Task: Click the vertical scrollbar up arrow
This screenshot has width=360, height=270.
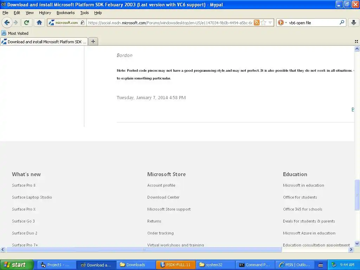Action: pyautogui.click(x=357, y=49)
